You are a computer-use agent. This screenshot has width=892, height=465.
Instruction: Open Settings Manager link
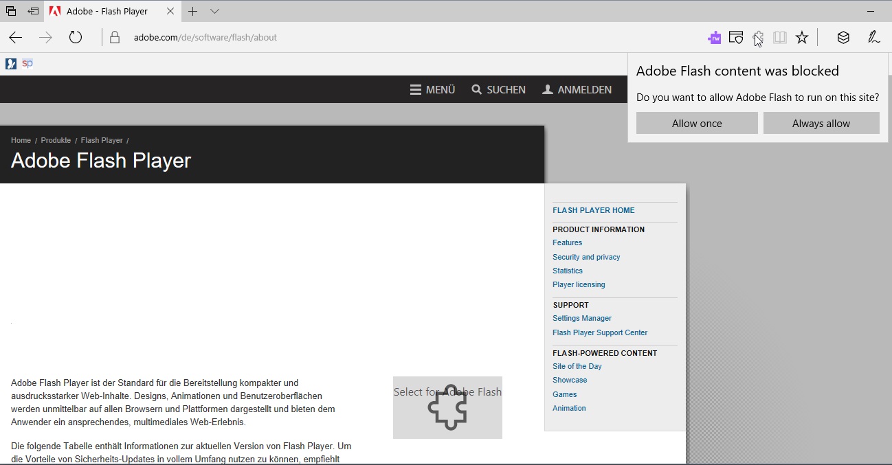[x=582, y=318]
